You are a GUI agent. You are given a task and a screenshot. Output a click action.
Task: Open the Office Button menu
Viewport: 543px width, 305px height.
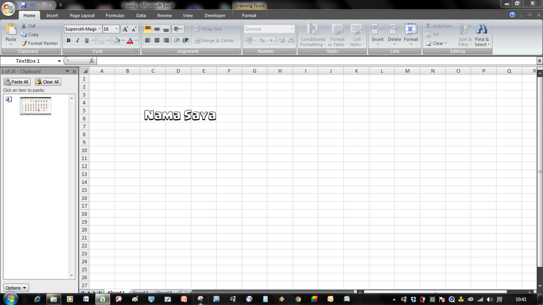(8, 8)
